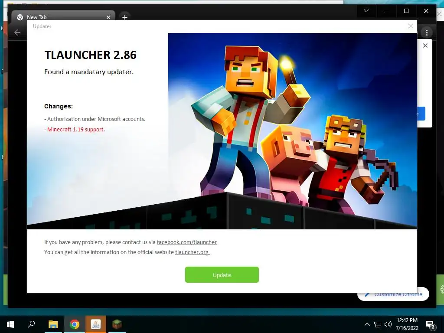The image size is (444, 333).
Task: Go back in Chrome window
Action: tap(17, 33)
